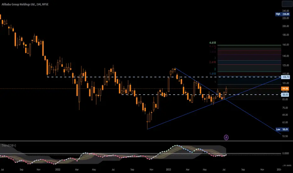Image resolution: width=293 pixels, height=173 pixels.
Task: Click the Low 58.01 price label
Action: [282, 129]
